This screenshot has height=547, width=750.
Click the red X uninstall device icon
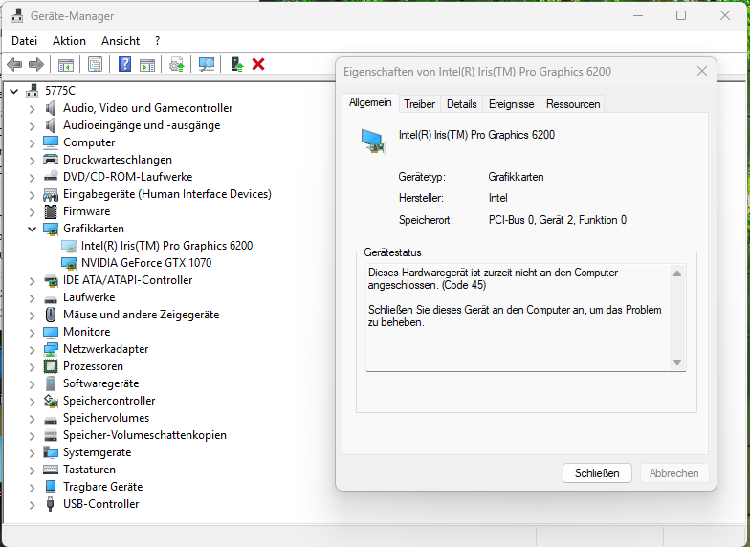(258, 64)
